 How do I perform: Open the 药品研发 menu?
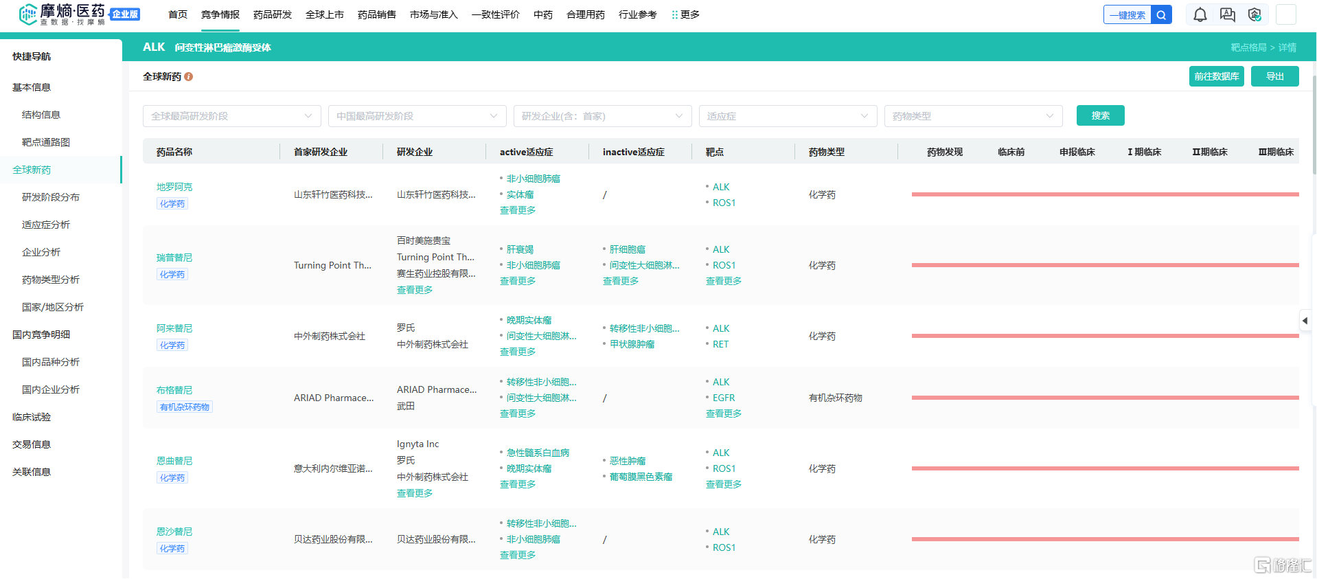tap(273, 14)
